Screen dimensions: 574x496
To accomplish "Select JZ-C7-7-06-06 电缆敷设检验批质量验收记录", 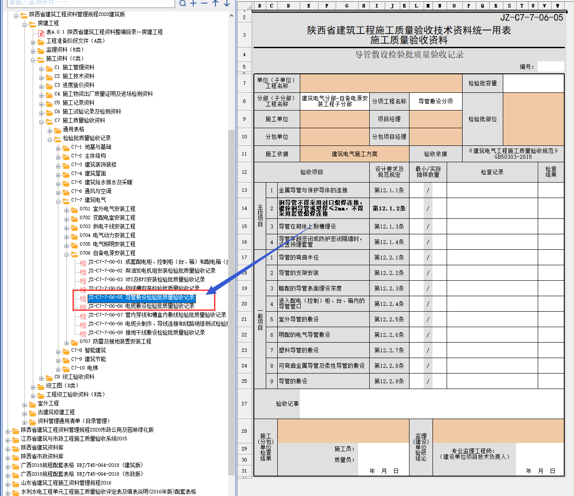I will point(141,306).
